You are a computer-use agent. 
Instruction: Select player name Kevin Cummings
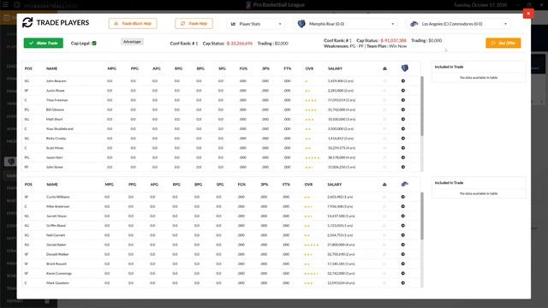pyautogui.click(x=59, y=274)
